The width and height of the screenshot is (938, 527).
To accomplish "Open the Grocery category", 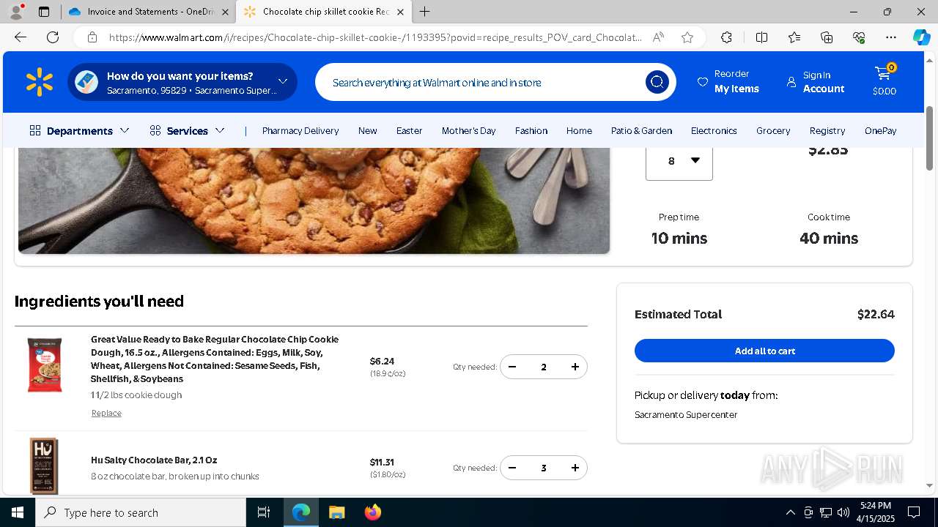I will click(x=773, y=130).
